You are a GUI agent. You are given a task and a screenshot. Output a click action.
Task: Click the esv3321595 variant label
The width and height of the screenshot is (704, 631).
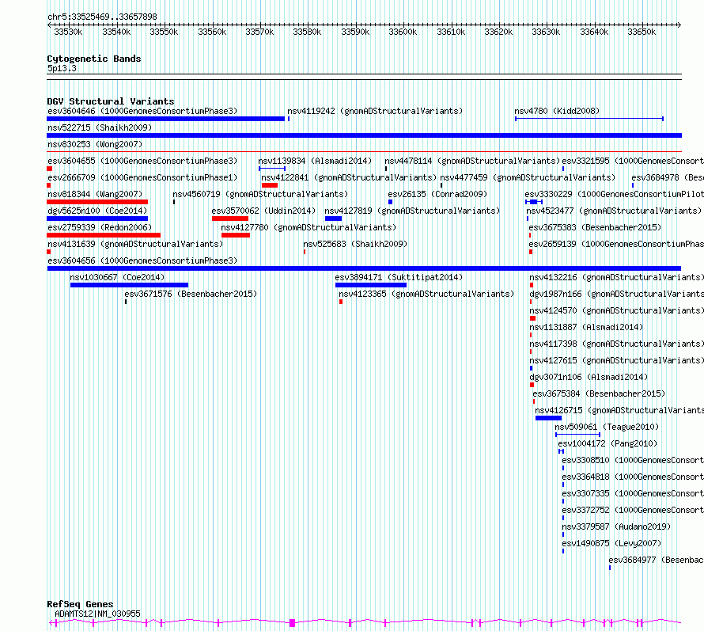[x=633, y=161]
